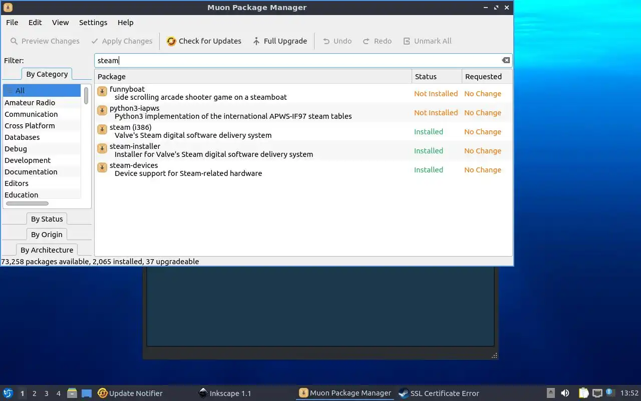Image resolution: width=641 pixels, height=401 pixels.
Task: Click Unmark All in toolbar
Action: (427, 41)
